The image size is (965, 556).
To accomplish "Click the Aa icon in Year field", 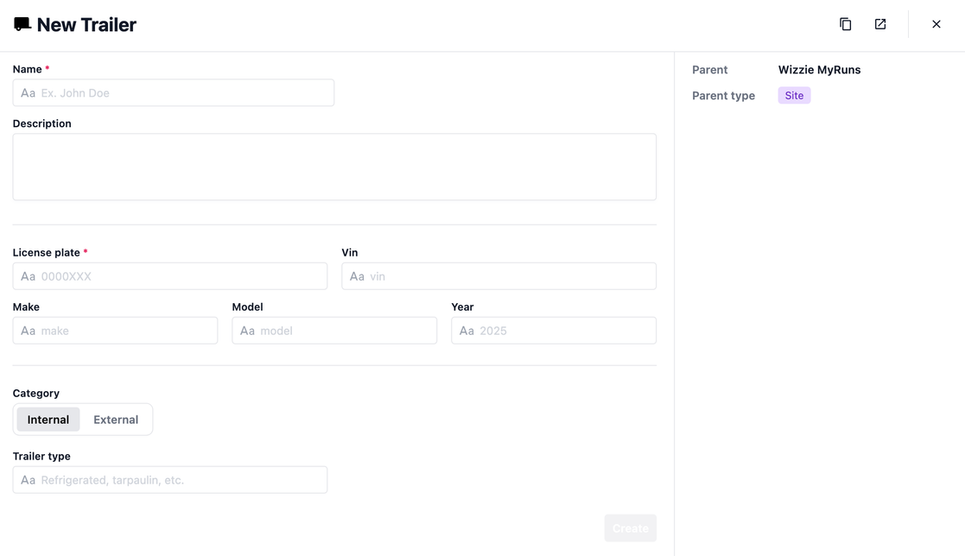I will 467,331.
